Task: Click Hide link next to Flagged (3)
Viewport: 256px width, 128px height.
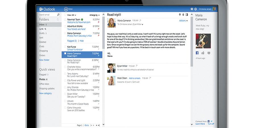Action: pos(82,41)
